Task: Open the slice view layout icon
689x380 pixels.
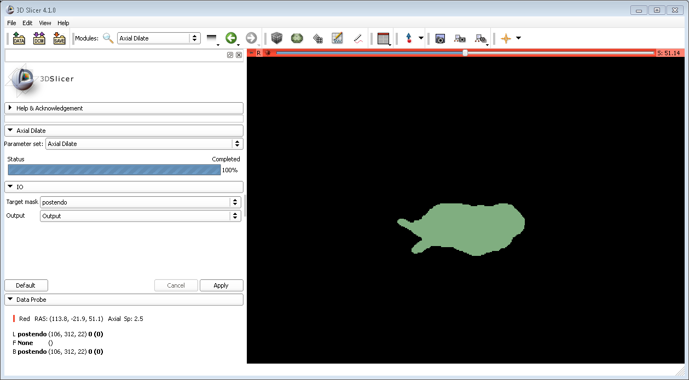Action: pyautogui.click(x=383, y=38)
